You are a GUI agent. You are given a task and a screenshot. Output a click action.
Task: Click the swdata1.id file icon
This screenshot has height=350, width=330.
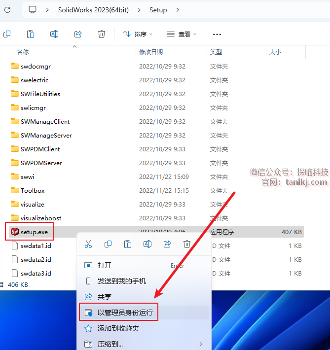coord(15,246)
